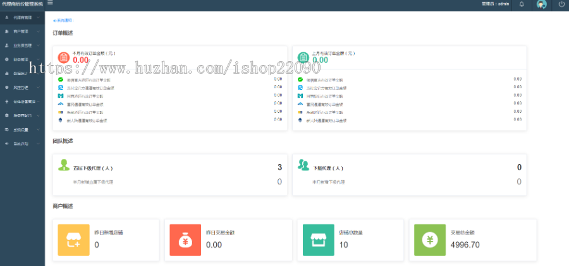Click the green 0.00 last month amount
The height and width of the screenshot is (266, 569).
[320, 60]
